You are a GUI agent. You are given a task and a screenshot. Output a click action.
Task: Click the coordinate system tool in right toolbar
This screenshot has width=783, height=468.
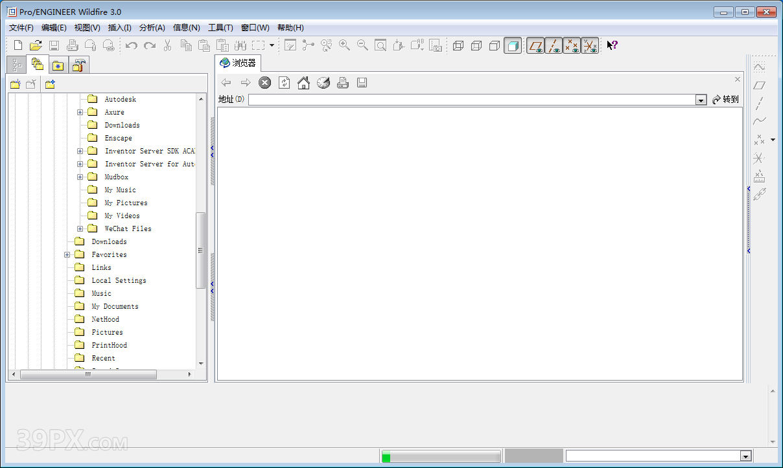tap(759, 157)
